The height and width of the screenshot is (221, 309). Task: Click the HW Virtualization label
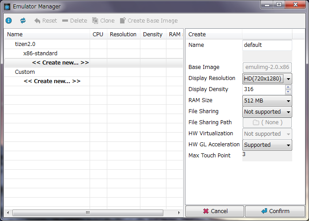pyautogui.click(x=211, y=133)
